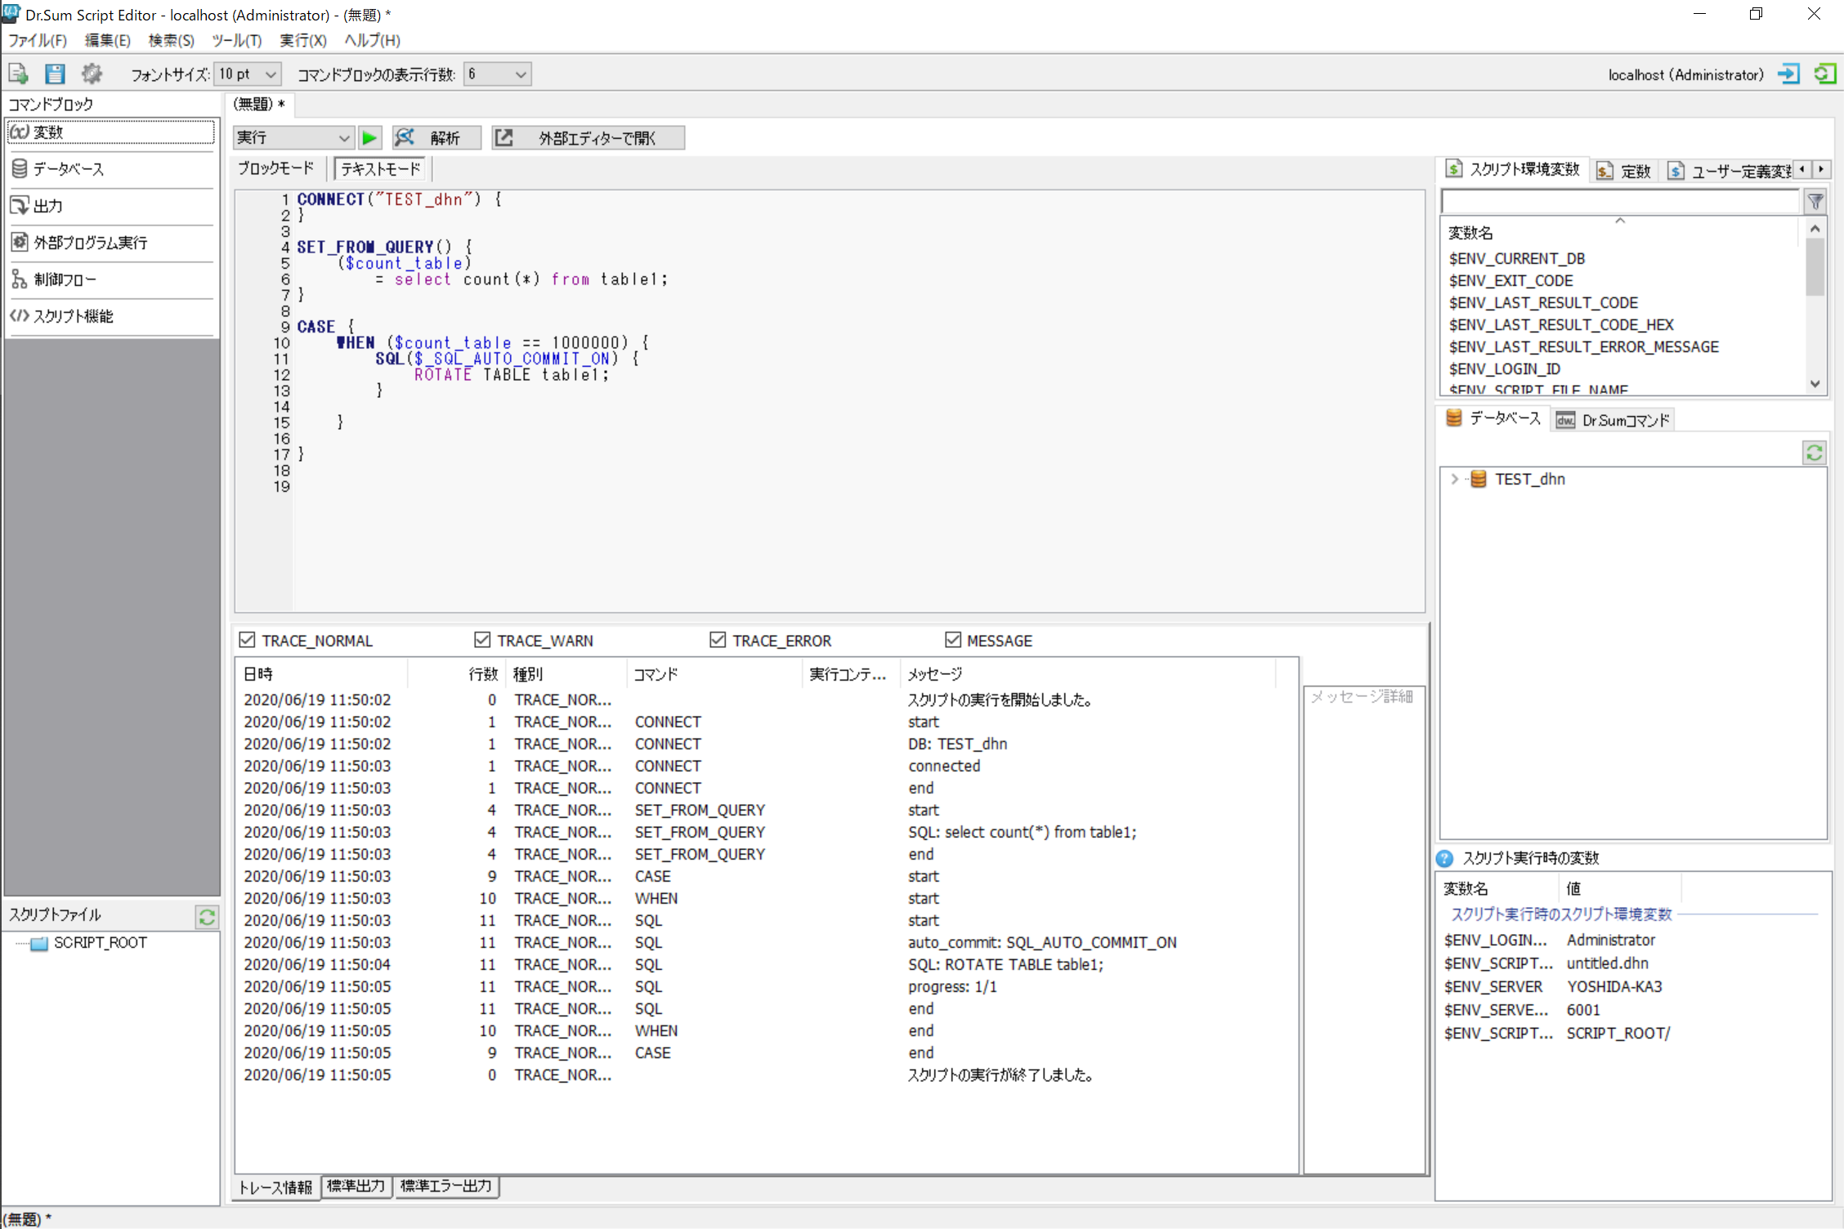Refresh the database tree panel
Screen dimensions: 1844x1229
[1814, 453]
